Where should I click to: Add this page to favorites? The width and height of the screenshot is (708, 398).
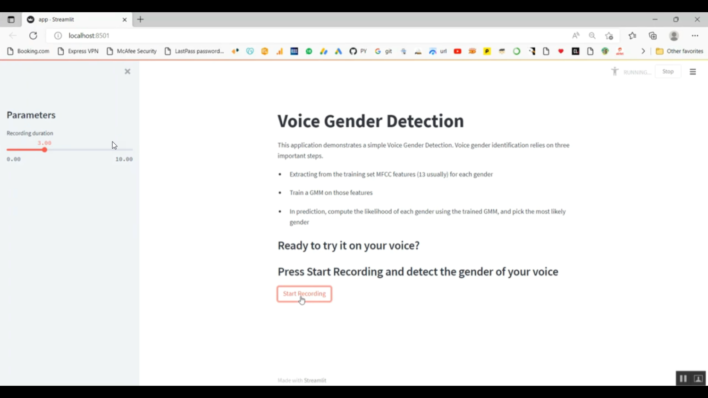coord(609,35)
